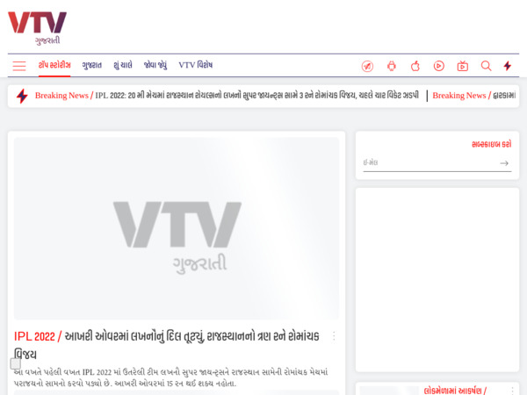Viewport: 527px width, 395px height.
Task: Open three-dot menu of લોકમેળામાં આકર્ષણ story
Action: tap(512, 391)
